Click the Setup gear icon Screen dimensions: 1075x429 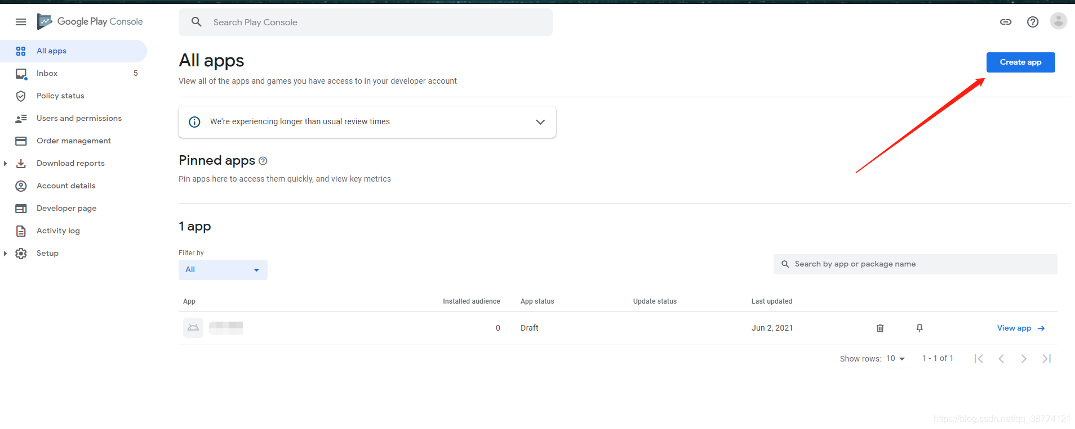point(21,254)
